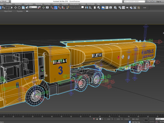Image resolution: width=164 pixels, height=123 pixels.
Task: Toggle Percent Snap
Action: pyautogui.click(x=59, y=8)
